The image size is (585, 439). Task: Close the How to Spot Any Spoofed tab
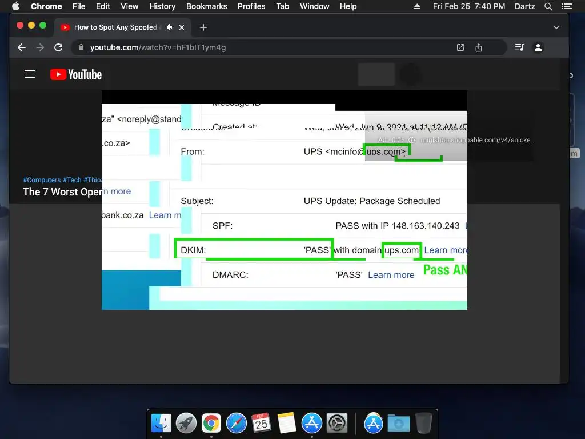(182, 27)
